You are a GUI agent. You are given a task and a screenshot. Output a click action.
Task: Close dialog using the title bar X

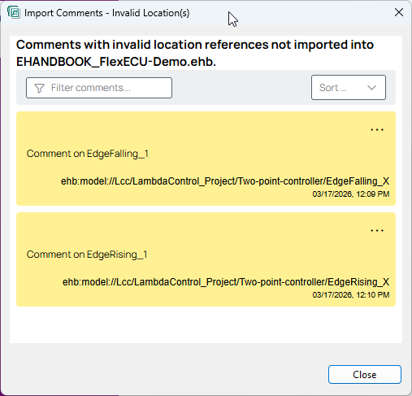399,12
